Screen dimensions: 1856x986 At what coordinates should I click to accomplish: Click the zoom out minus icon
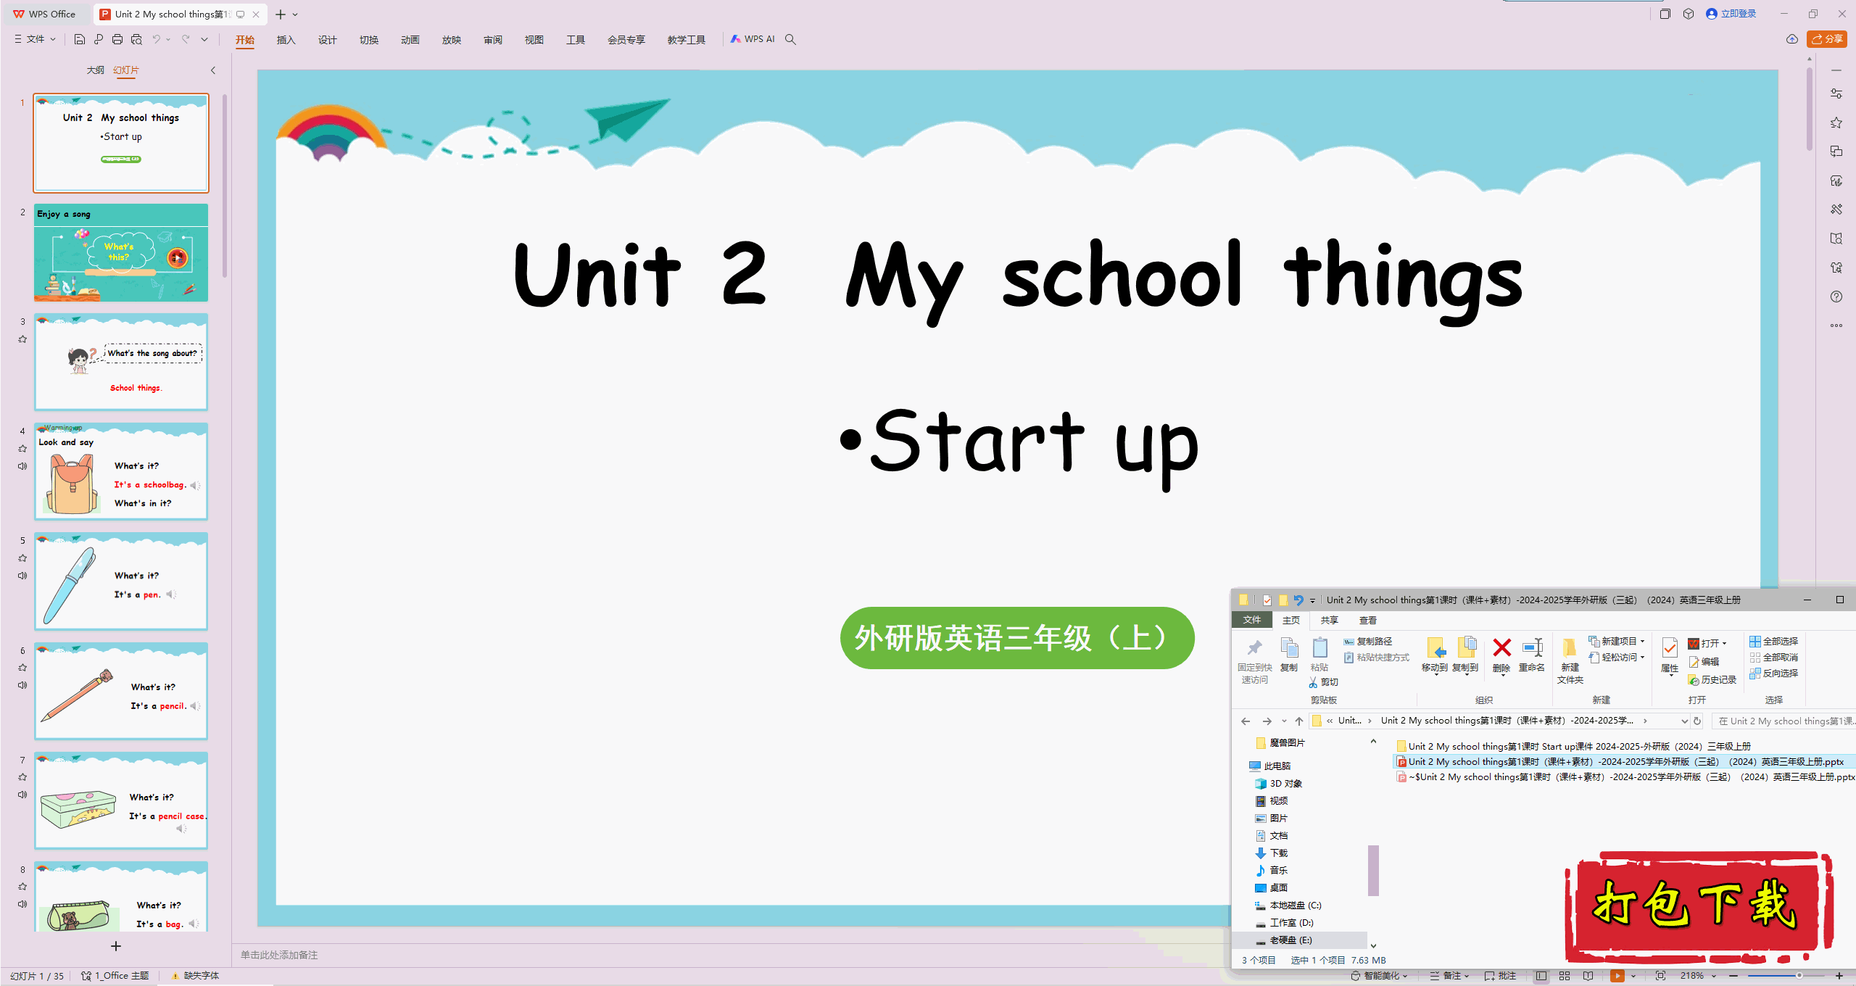click(1734, 976)
